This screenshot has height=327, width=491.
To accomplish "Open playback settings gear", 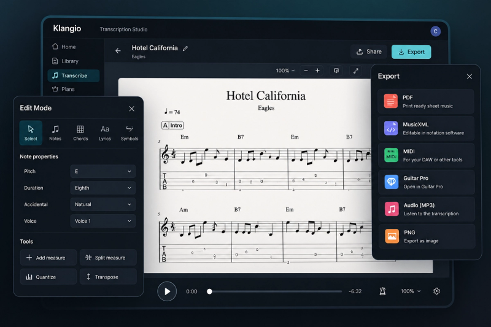I will click(x=436, y=291).
